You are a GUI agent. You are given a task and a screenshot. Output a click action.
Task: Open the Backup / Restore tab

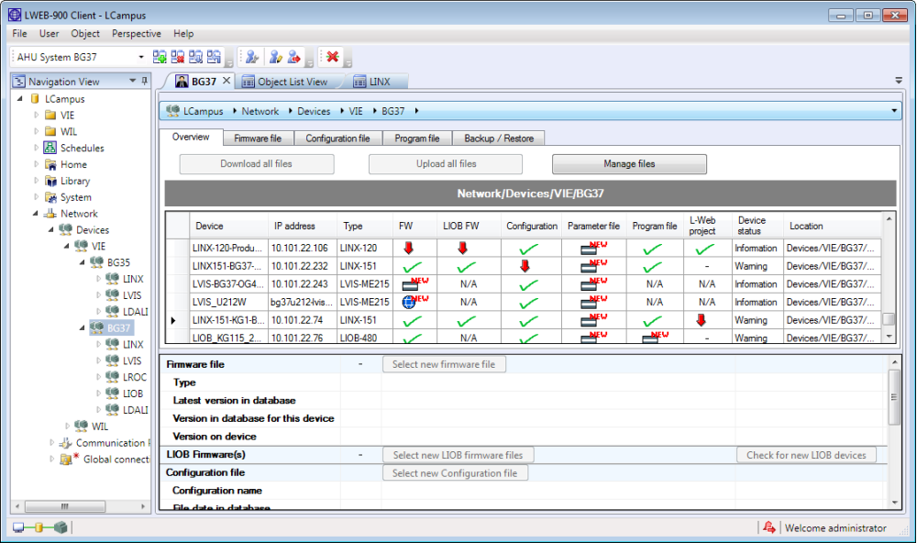click(x=499, y=139)
